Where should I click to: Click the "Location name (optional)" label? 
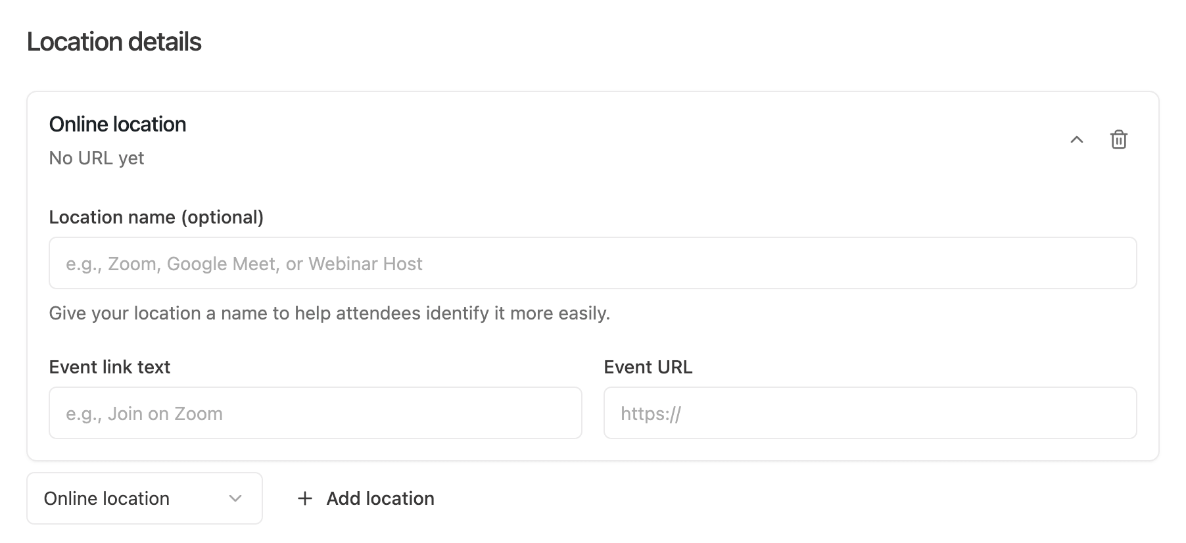(x=156, y=217)
